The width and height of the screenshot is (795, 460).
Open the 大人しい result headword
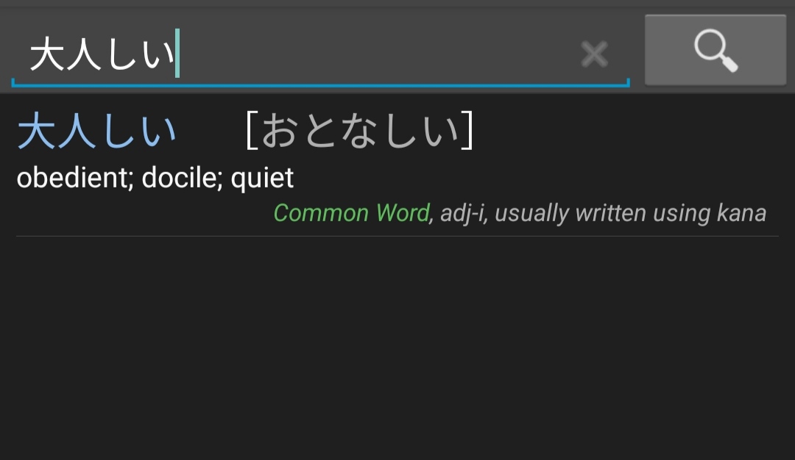pos(96,132)
